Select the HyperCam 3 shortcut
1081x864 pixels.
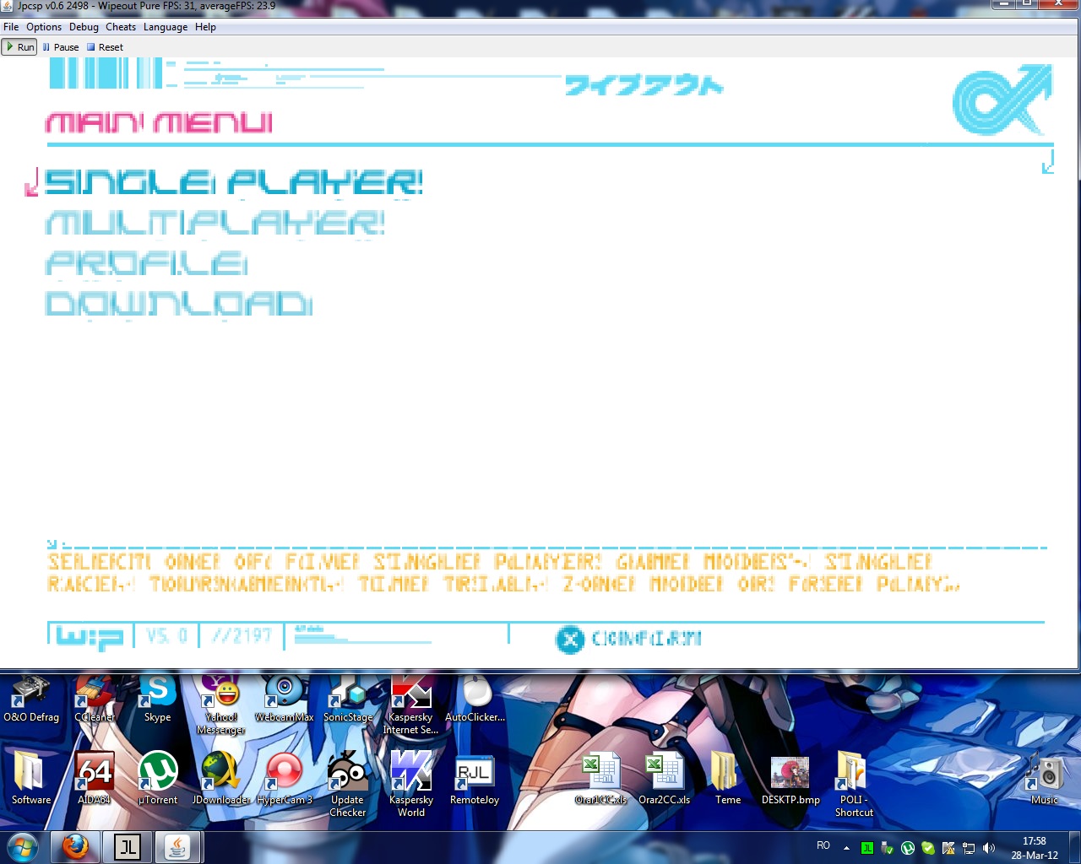[x=285, y=775]
